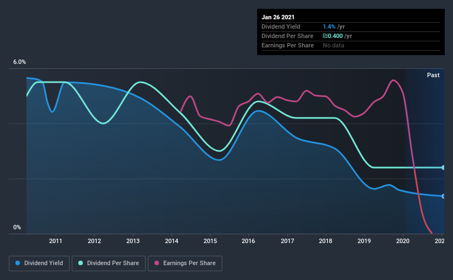This screenshot has width=453, height=280.
Task: Click the tooltip Dividend Yield row label
Action: coord(281,26)
